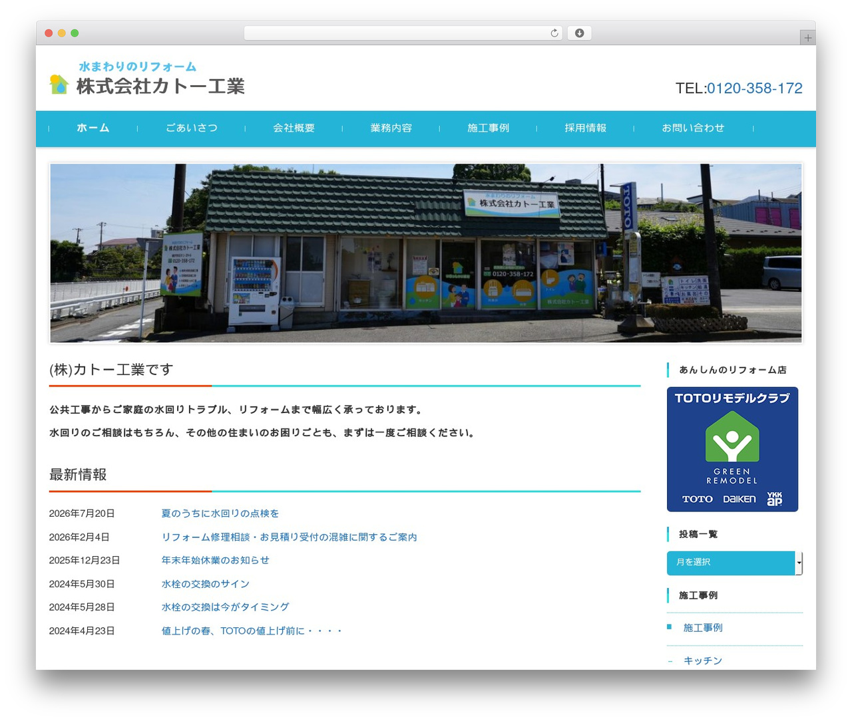This screenshot has width=852, height=721.
Task: Click the date 2025年12月23日
Action: point(85,560)
